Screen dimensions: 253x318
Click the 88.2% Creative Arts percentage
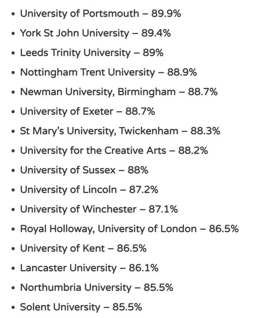tap(193, 151)
